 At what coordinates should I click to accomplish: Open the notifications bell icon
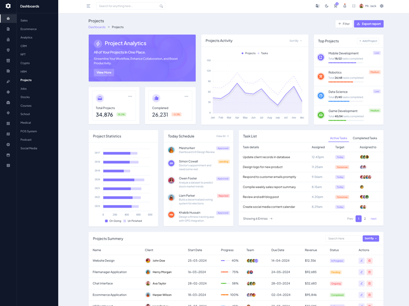[345, 6]
